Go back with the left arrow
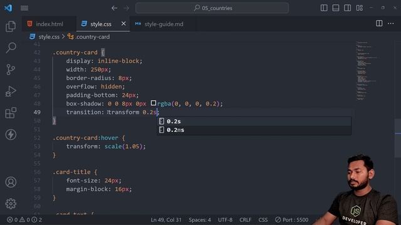 click(x=114, y=8)
